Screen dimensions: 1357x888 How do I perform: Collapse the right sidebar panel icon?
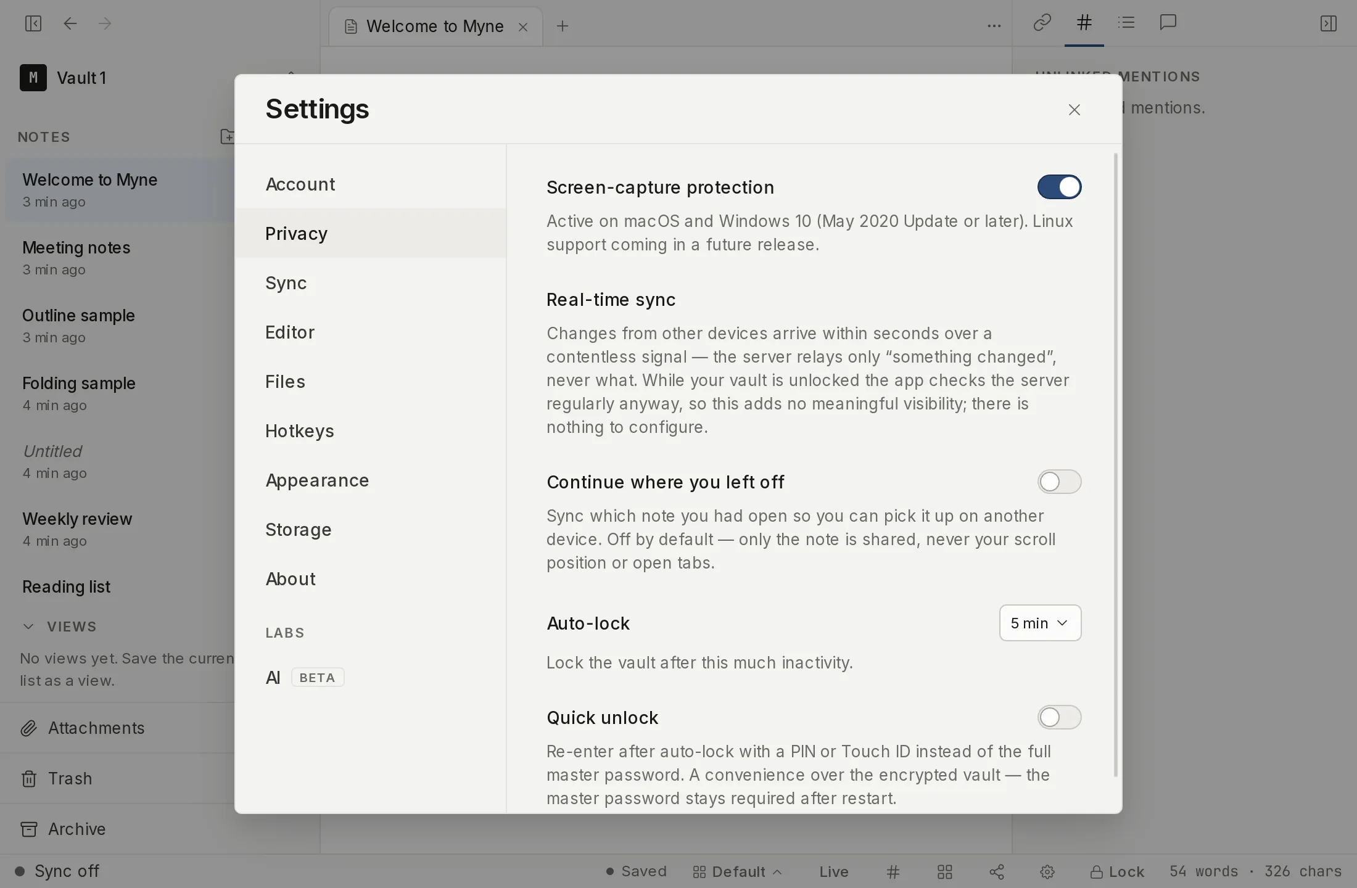tap(1328, 23)
